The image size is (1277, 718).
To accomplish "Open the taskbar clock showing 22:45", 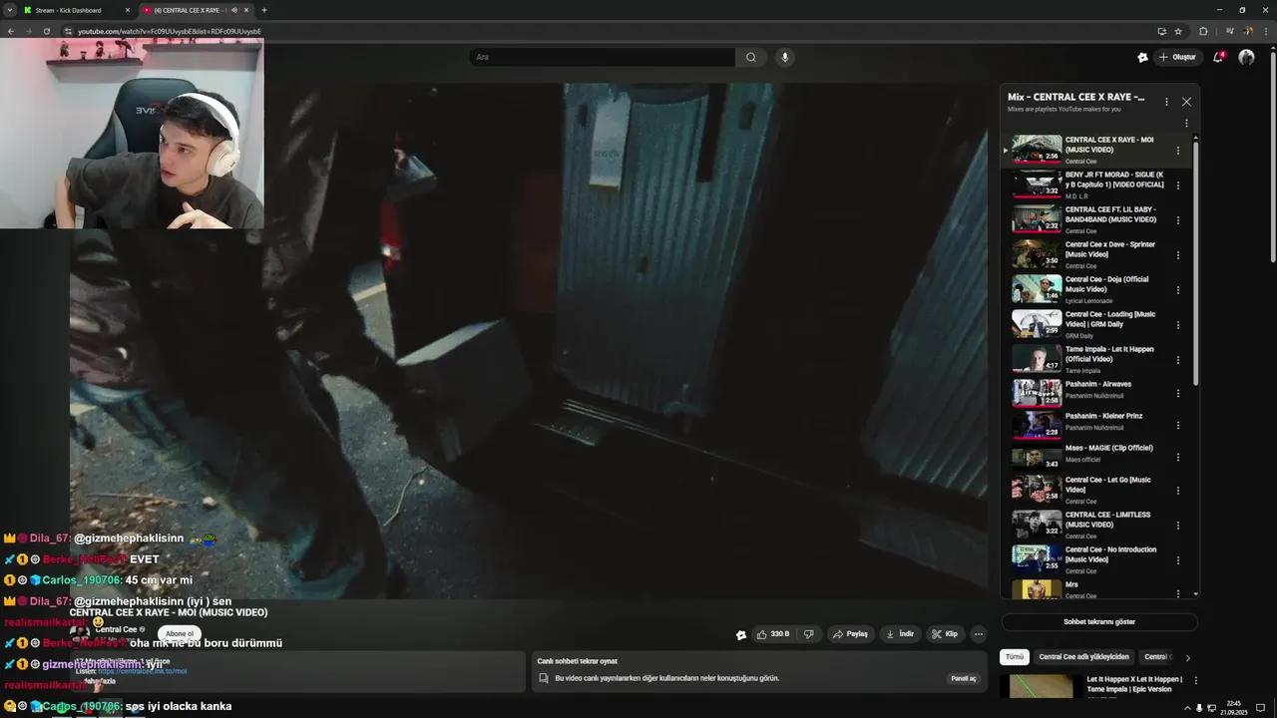I will [x=1234, y=708].
